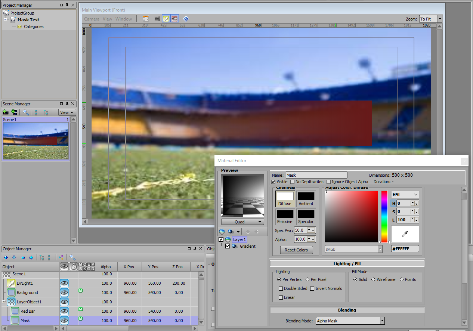Open the Window menu in viewport
473x331 pixels.
(124, 19)
